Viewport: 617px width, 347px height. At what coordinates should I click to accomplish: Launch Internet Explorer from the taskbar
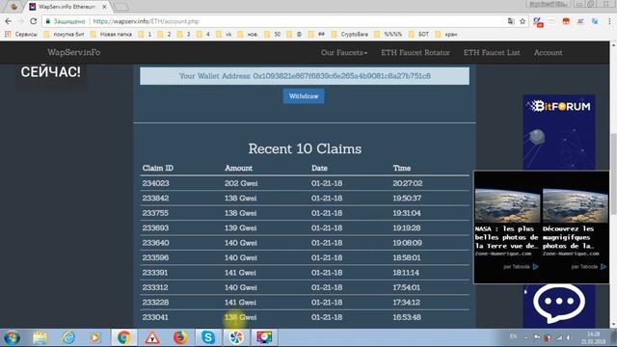tap(68, 337)
